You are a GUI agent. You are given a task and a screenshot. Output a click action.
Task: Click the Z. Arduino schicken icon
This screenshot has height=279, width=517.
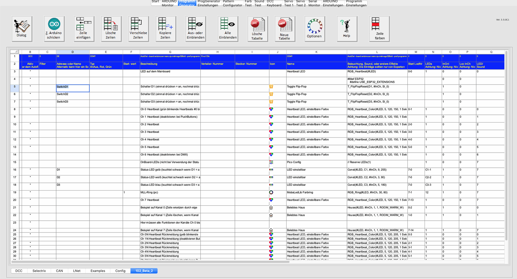coord(54,28)
